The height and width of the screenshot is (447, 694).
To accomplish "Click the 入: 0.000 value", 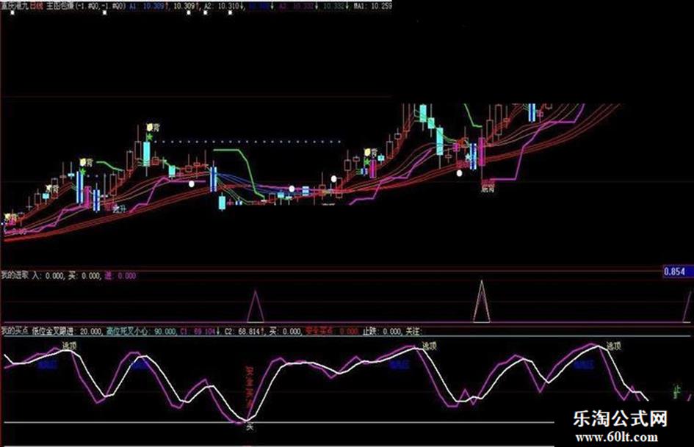I will click(x=48, y=275).
